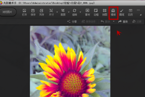The image size is (145, 97).
Task: Select the 裁剪 crop tool
Action: (x=63, y=13)
